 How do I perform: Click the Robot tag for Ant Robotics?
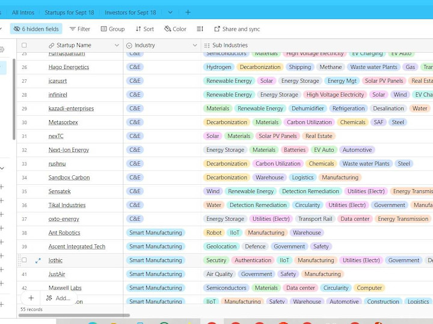(x=213, y=233)
